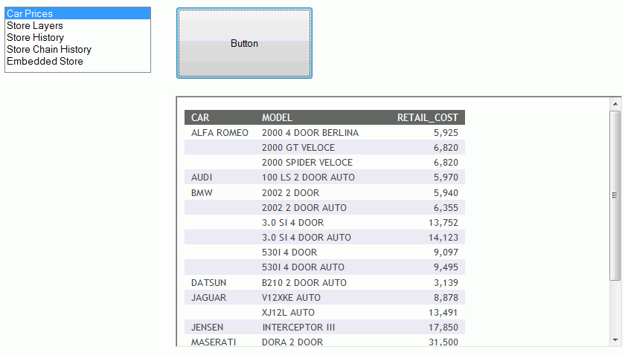Image resolution: width=625 pixels, height=358 pixels.
Task: Click the 5,940 retail cost value
Action: click(x=446, y=193)
